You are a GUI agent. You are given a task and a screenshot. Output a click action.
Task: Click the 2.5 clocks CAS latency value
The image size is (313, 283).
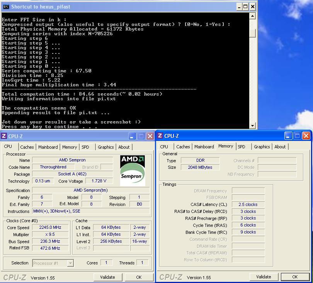[x=248, y=204]
